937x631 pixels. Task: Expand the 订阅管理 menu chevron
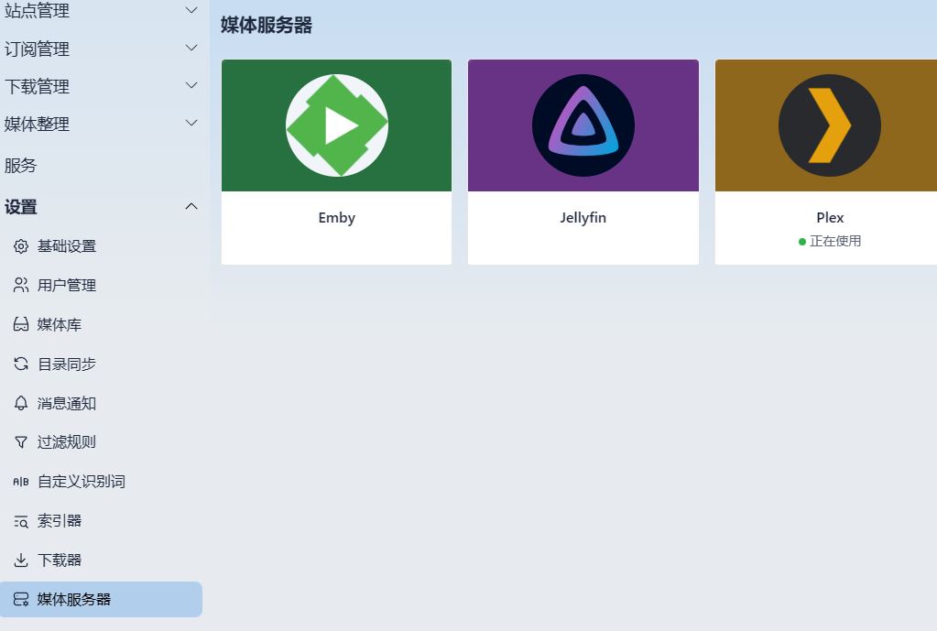[191, 48]
